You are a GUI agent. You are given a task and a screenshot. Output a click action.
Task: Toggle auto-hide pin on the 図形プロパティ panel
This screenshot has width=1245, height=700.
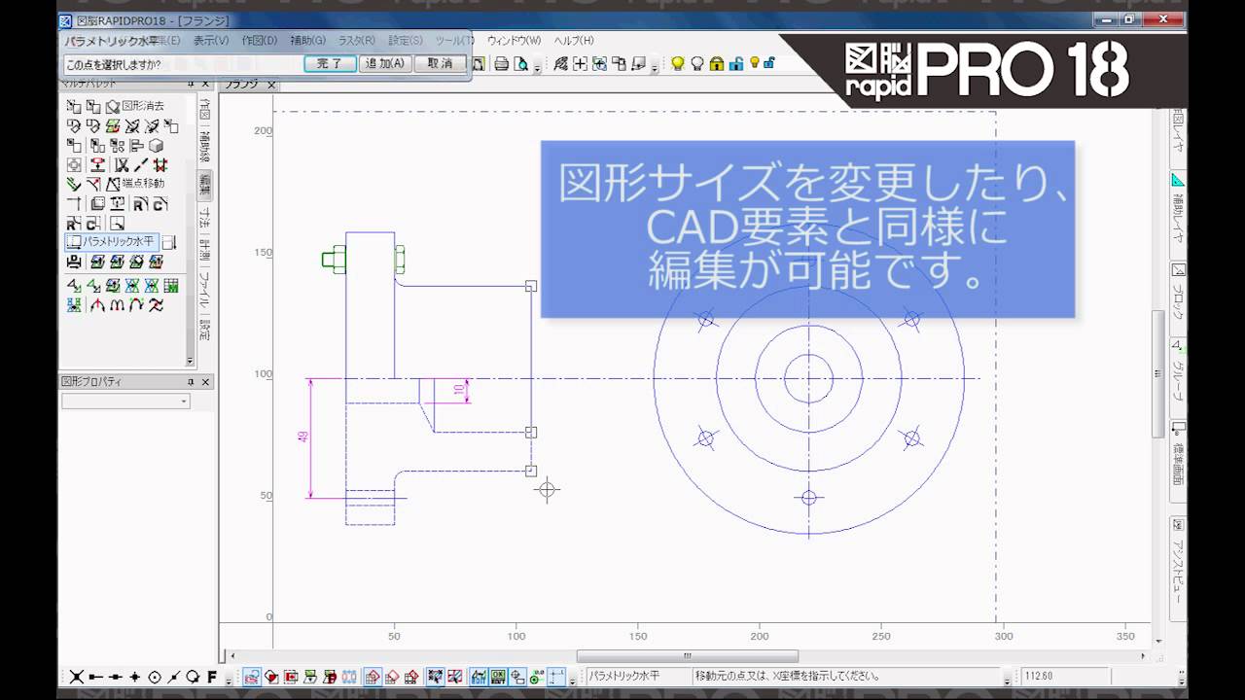point(191,381)
